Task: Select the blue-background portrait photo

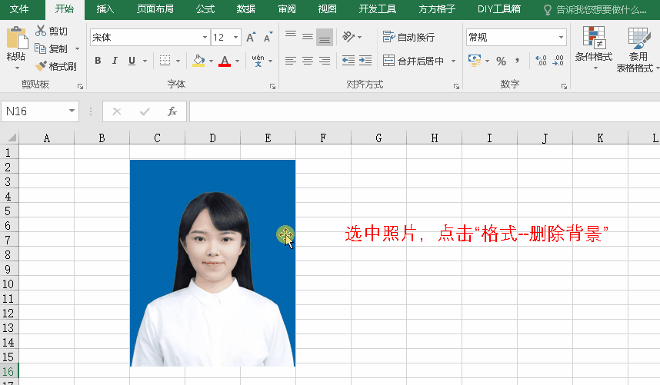Action: click(212, 263)
